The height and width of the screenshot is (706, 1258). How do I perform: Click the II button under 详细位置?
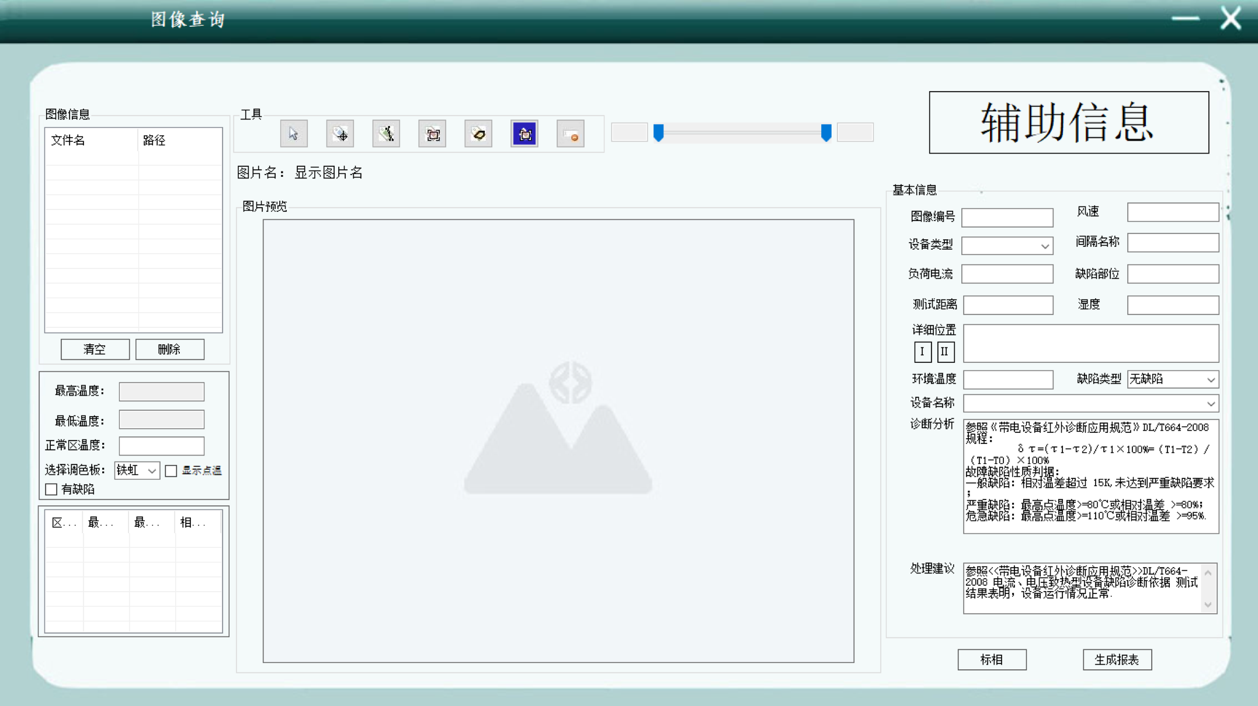pos(945,352)
